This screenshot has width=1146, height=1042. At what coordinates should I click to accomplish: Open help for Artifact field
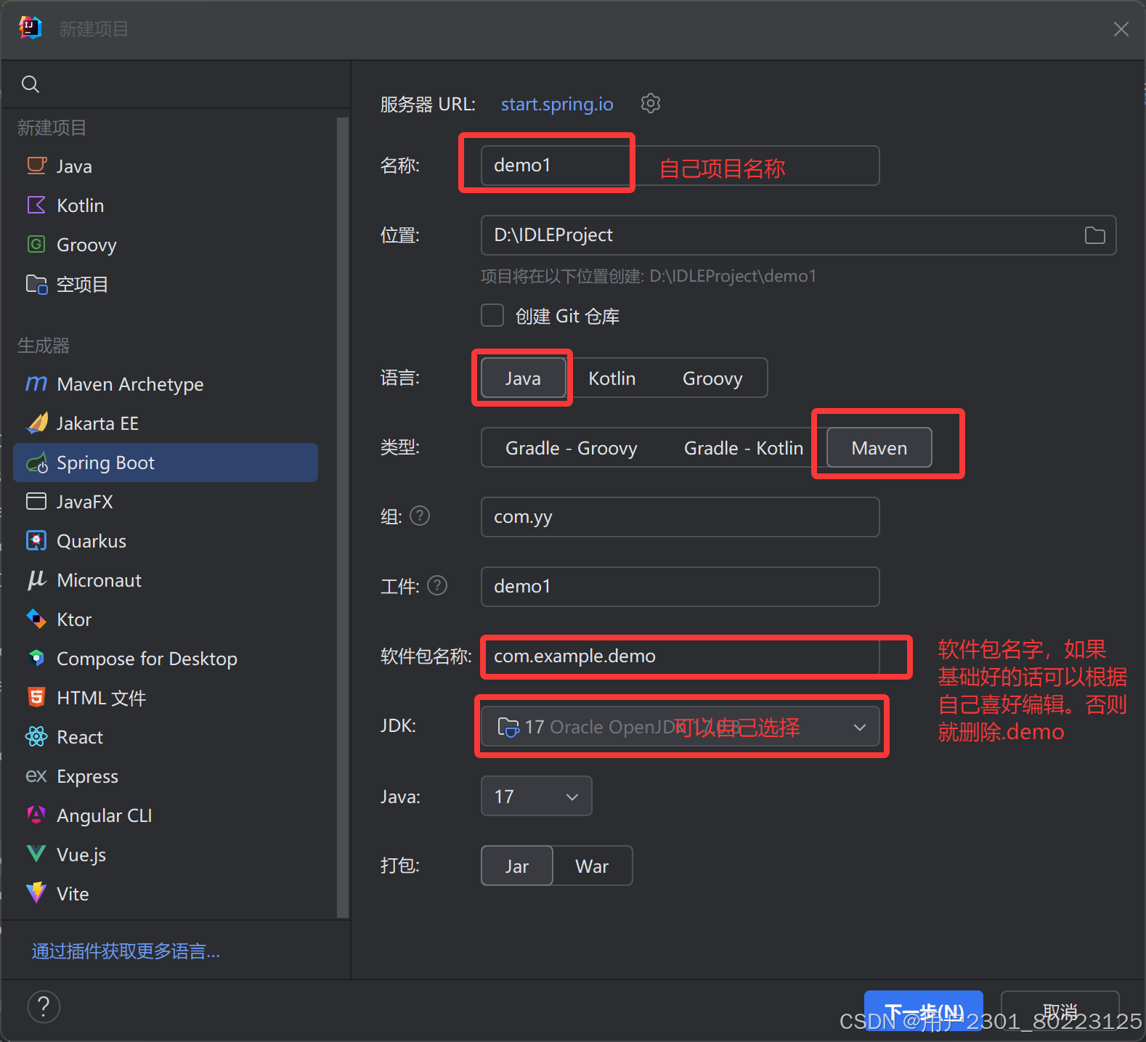(x=437, y=585)
